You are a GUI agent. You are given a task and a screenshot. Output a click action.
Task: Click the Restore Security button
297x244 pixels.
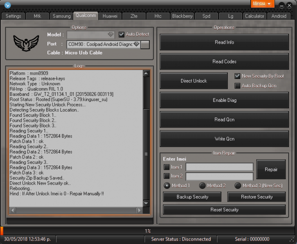click(x=257, y=197)
